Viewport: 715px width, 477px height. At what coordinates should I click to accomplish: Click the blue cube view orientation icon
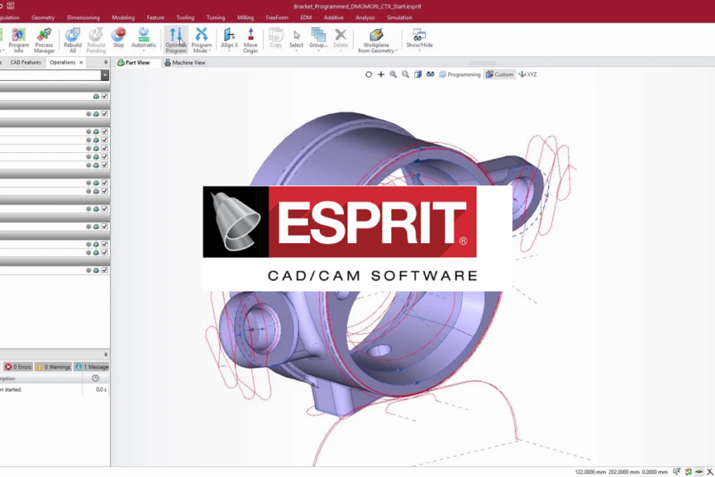point(417,75)
